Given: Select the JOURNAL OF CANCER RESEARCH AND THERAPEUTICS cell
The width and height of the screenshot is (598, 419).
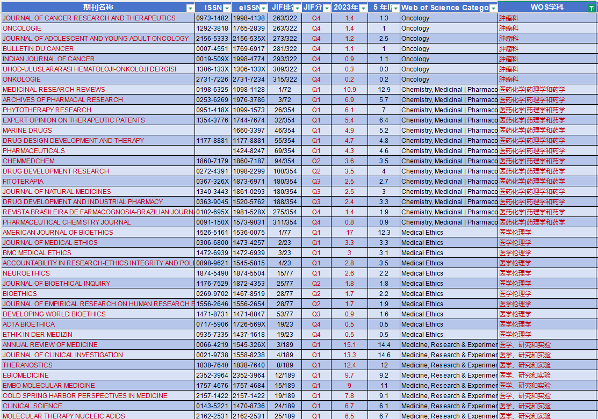Looking at the screenshot, I should tap(98, 18).
